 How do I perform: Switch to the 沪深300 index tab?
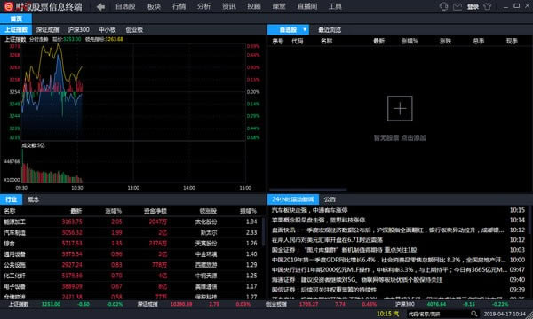pos(78,30)
